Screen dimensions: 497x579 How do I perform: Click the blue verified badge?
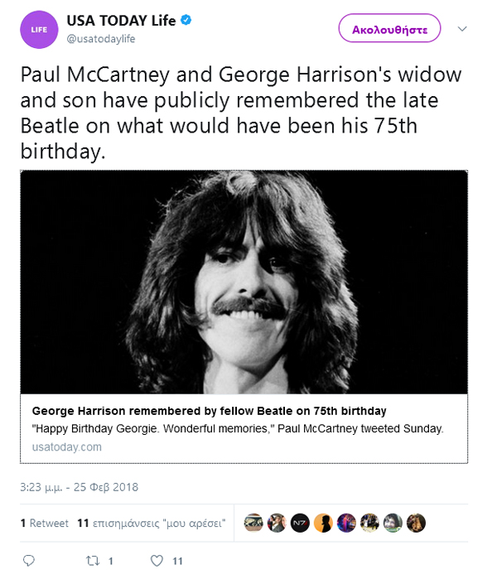pos(187,21)
